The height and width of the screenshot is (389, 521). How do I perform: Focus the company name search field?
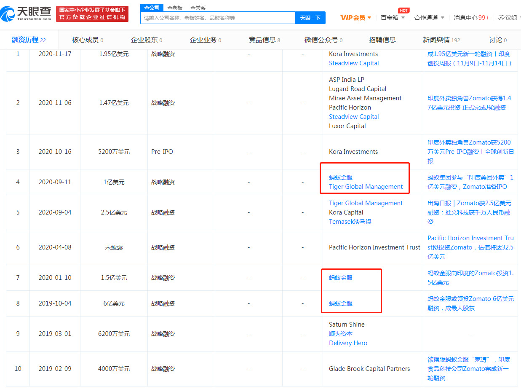pos(218,18)
